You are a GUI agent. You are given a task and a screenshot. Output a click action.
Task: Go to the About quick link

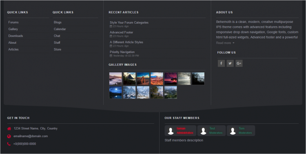tap(12, 42)
